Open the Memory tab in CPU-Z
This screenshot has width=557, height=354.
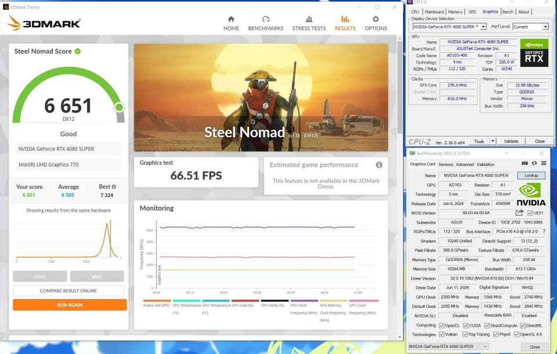tap(455, 12)
